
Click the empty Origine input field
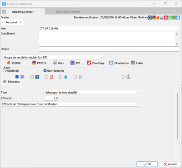point(109,49)
